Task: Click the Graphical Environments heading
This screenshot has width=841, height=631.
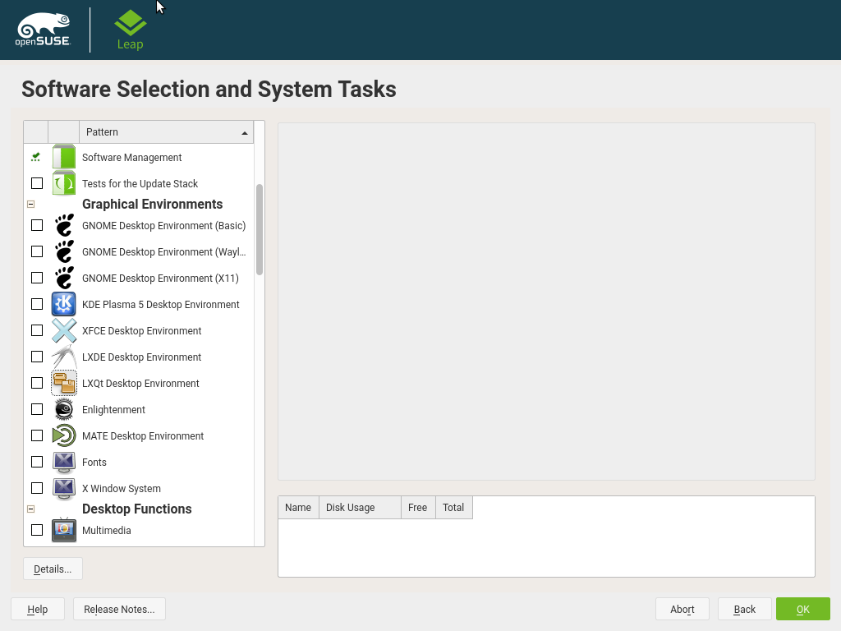Action: pos(152,204)
